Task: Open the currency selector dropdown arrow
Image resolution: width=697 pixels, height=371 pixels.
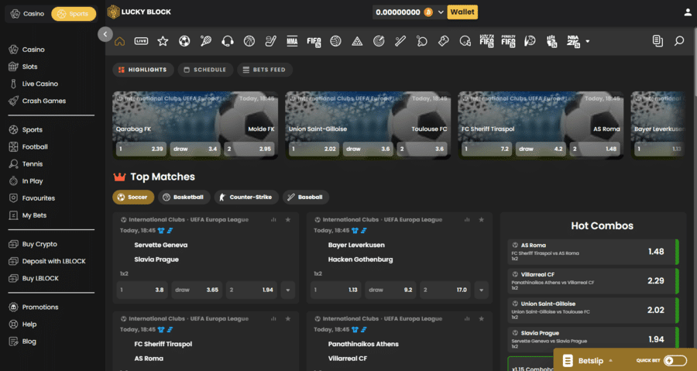Action: click(441, 12)
